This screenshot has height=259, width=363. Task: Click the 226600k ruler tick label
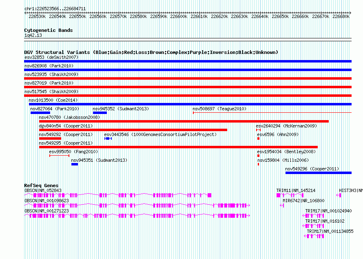179,16
